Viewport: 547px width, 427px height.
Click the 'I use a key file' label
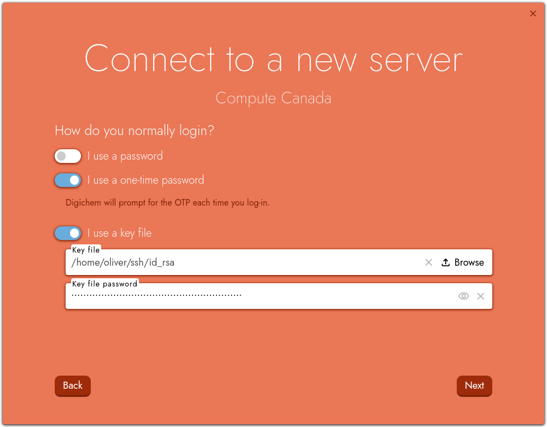click(x=119, y=233)
